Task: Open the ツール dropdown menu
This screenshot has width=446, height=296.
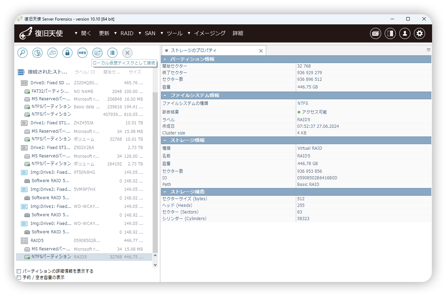Action: 171,33
